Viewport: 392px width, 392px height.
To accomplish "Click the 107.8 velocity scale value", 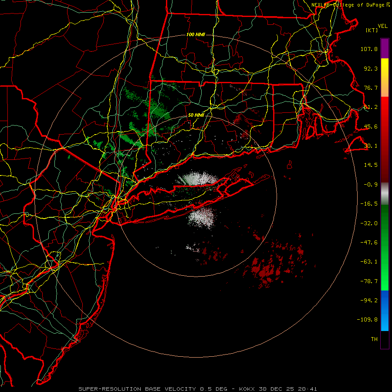I will [x=369, y=49].
